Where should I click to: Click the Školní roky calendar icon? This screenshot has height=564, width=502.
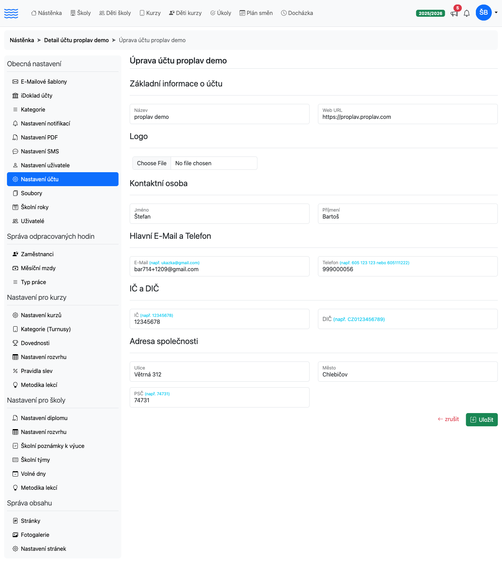pyautogui.click(x=15, y=207)
